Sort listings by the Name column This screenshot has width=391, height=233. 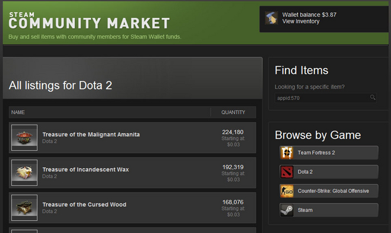[18, 112]
